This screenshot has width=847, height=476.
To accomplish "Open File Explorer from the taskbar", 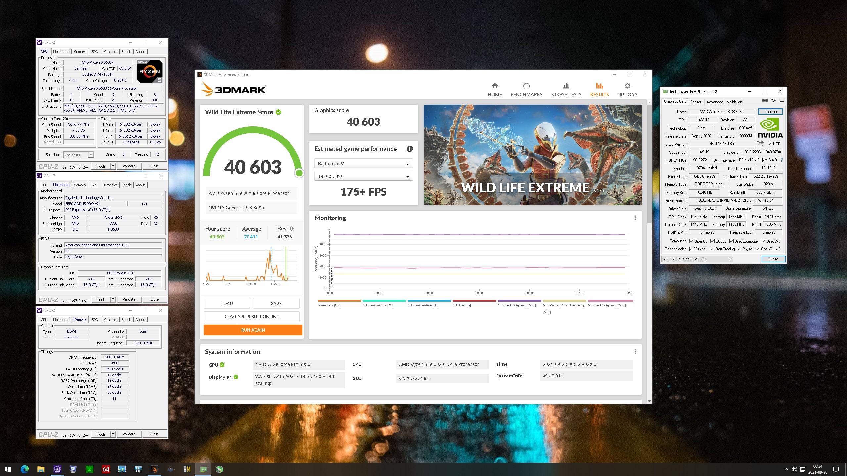I will coord(41,469).
